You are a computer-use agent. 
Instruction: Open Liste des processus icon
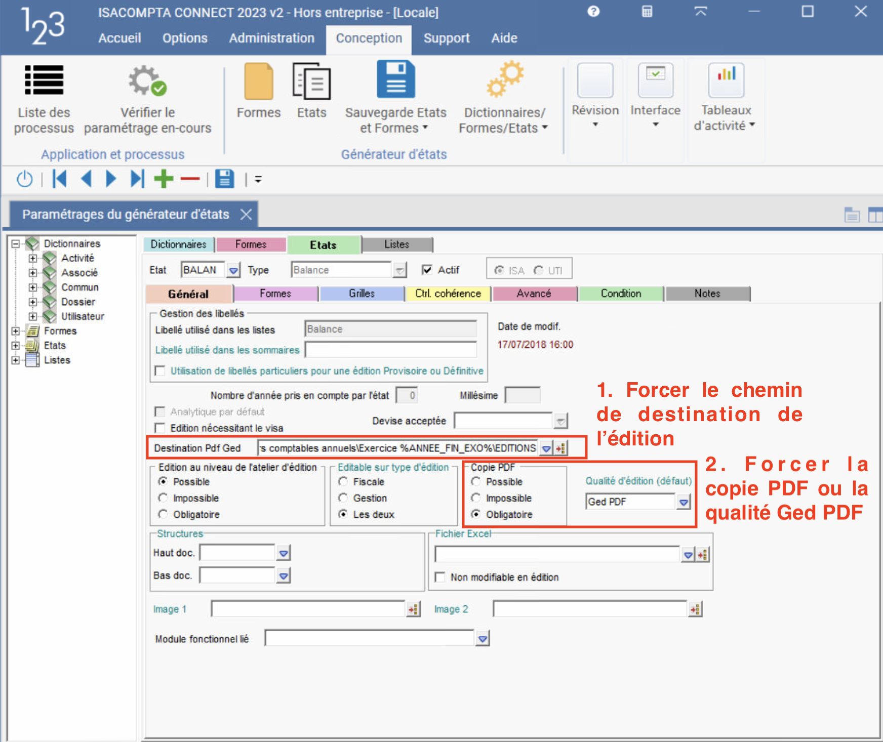(44, 80)
